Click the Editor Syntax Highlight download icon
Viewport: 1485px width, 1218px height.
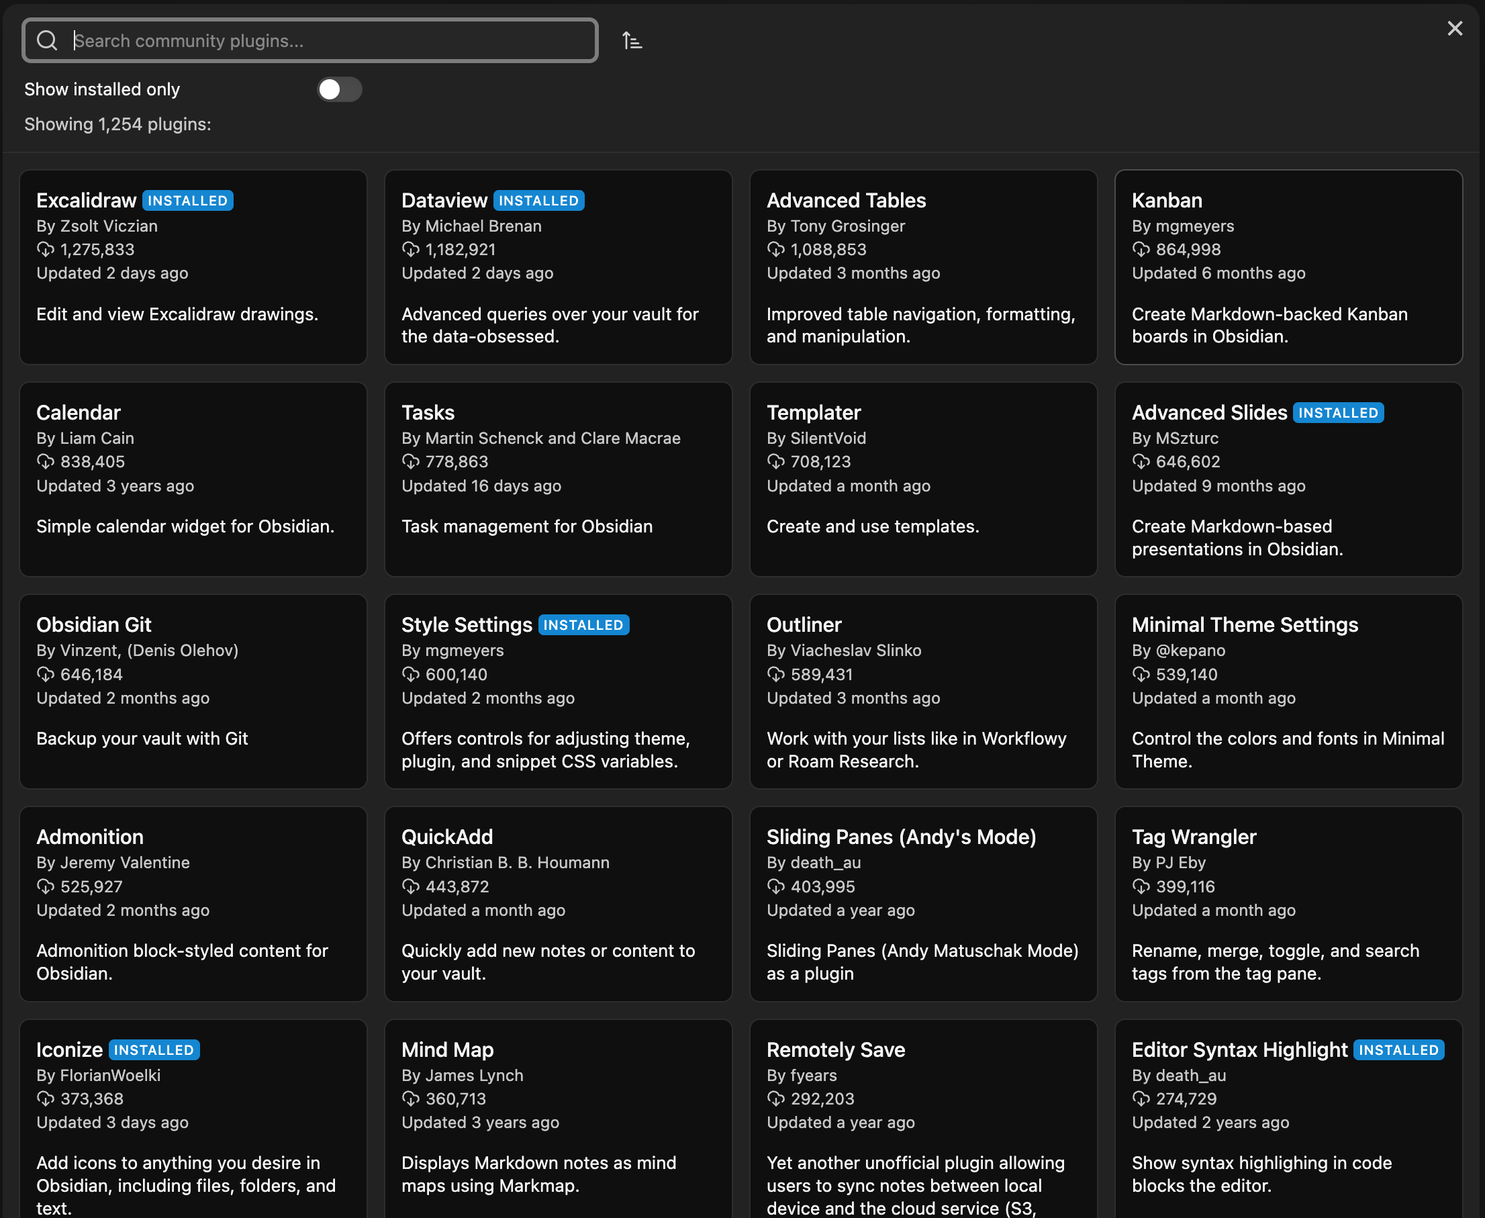coord(1141,1098)
